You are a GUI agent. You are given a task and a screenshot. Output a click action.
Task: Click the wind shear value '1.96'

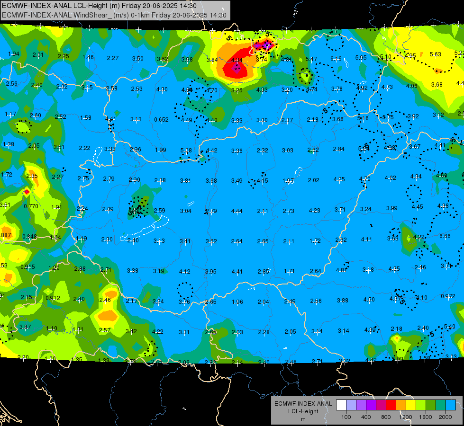(x=237, y=302)
